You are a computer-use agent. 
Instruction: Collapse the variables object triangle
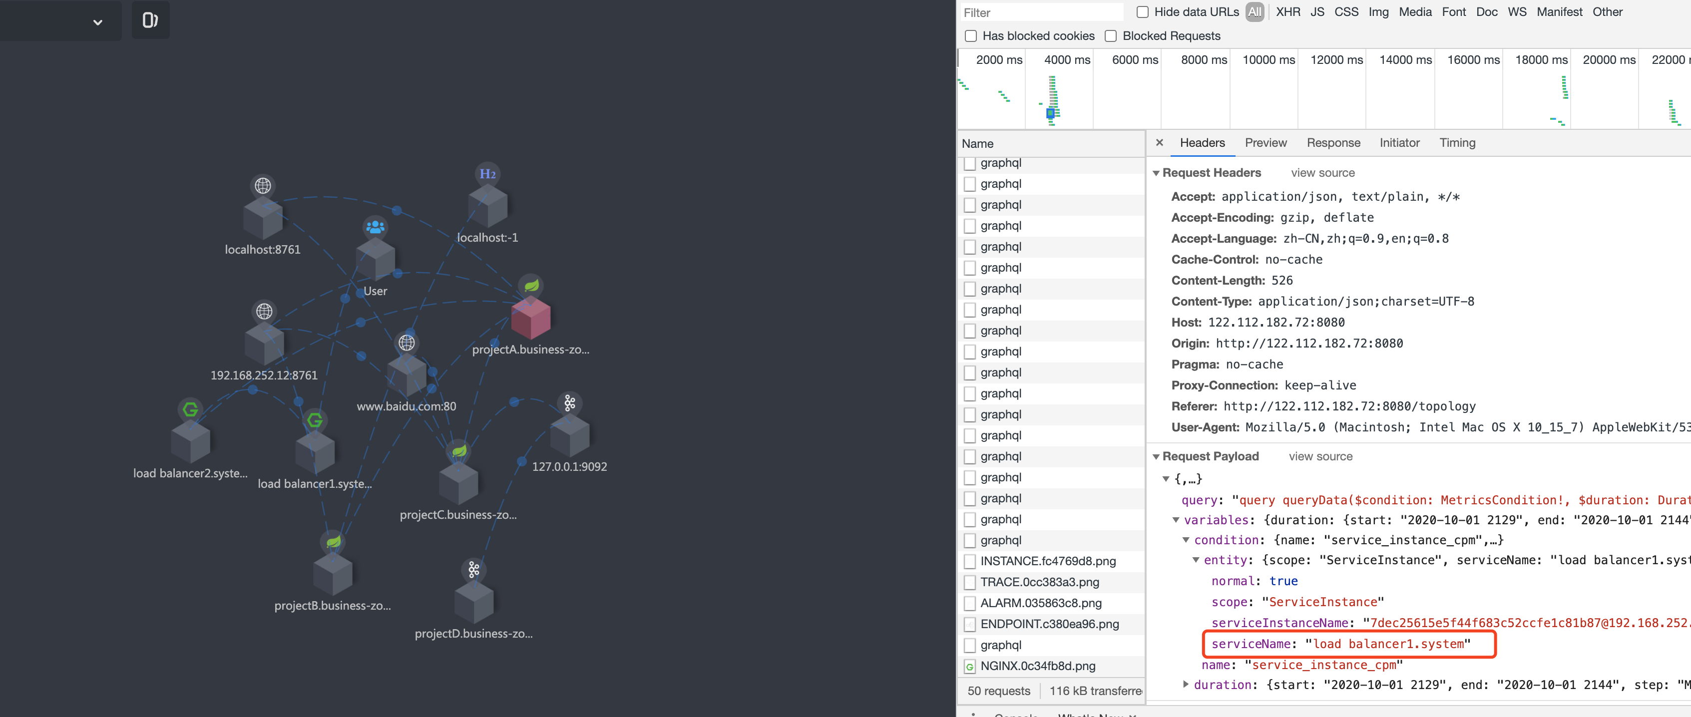click(x=1176, y=520)
